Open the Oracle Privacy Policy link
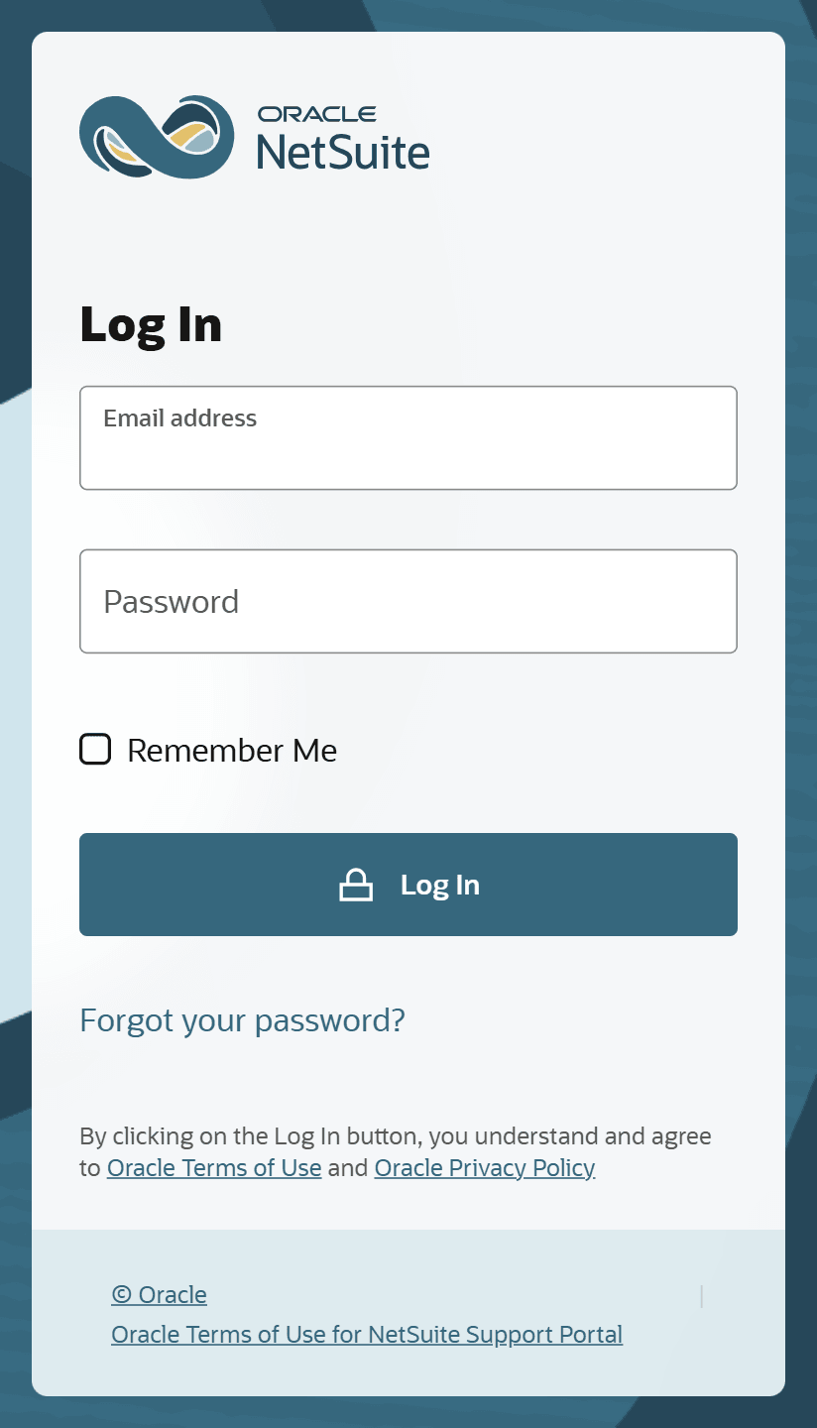The height and width of the screenshot is (1428, 817). (484, 1167)
